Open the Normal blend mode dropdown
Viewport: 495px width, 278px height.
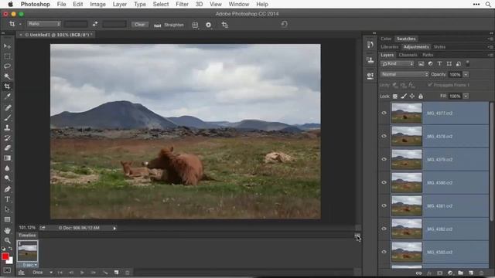[405, 74]
